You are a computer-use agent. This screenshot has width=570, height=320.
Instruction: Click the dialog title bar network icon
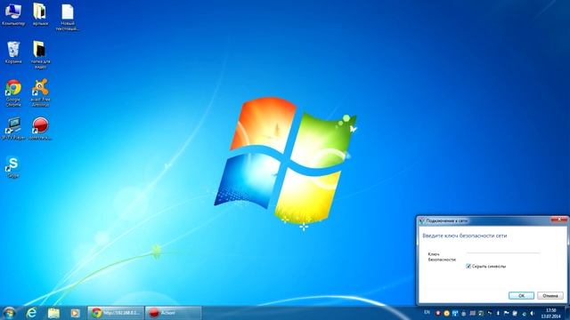(421, 220)
